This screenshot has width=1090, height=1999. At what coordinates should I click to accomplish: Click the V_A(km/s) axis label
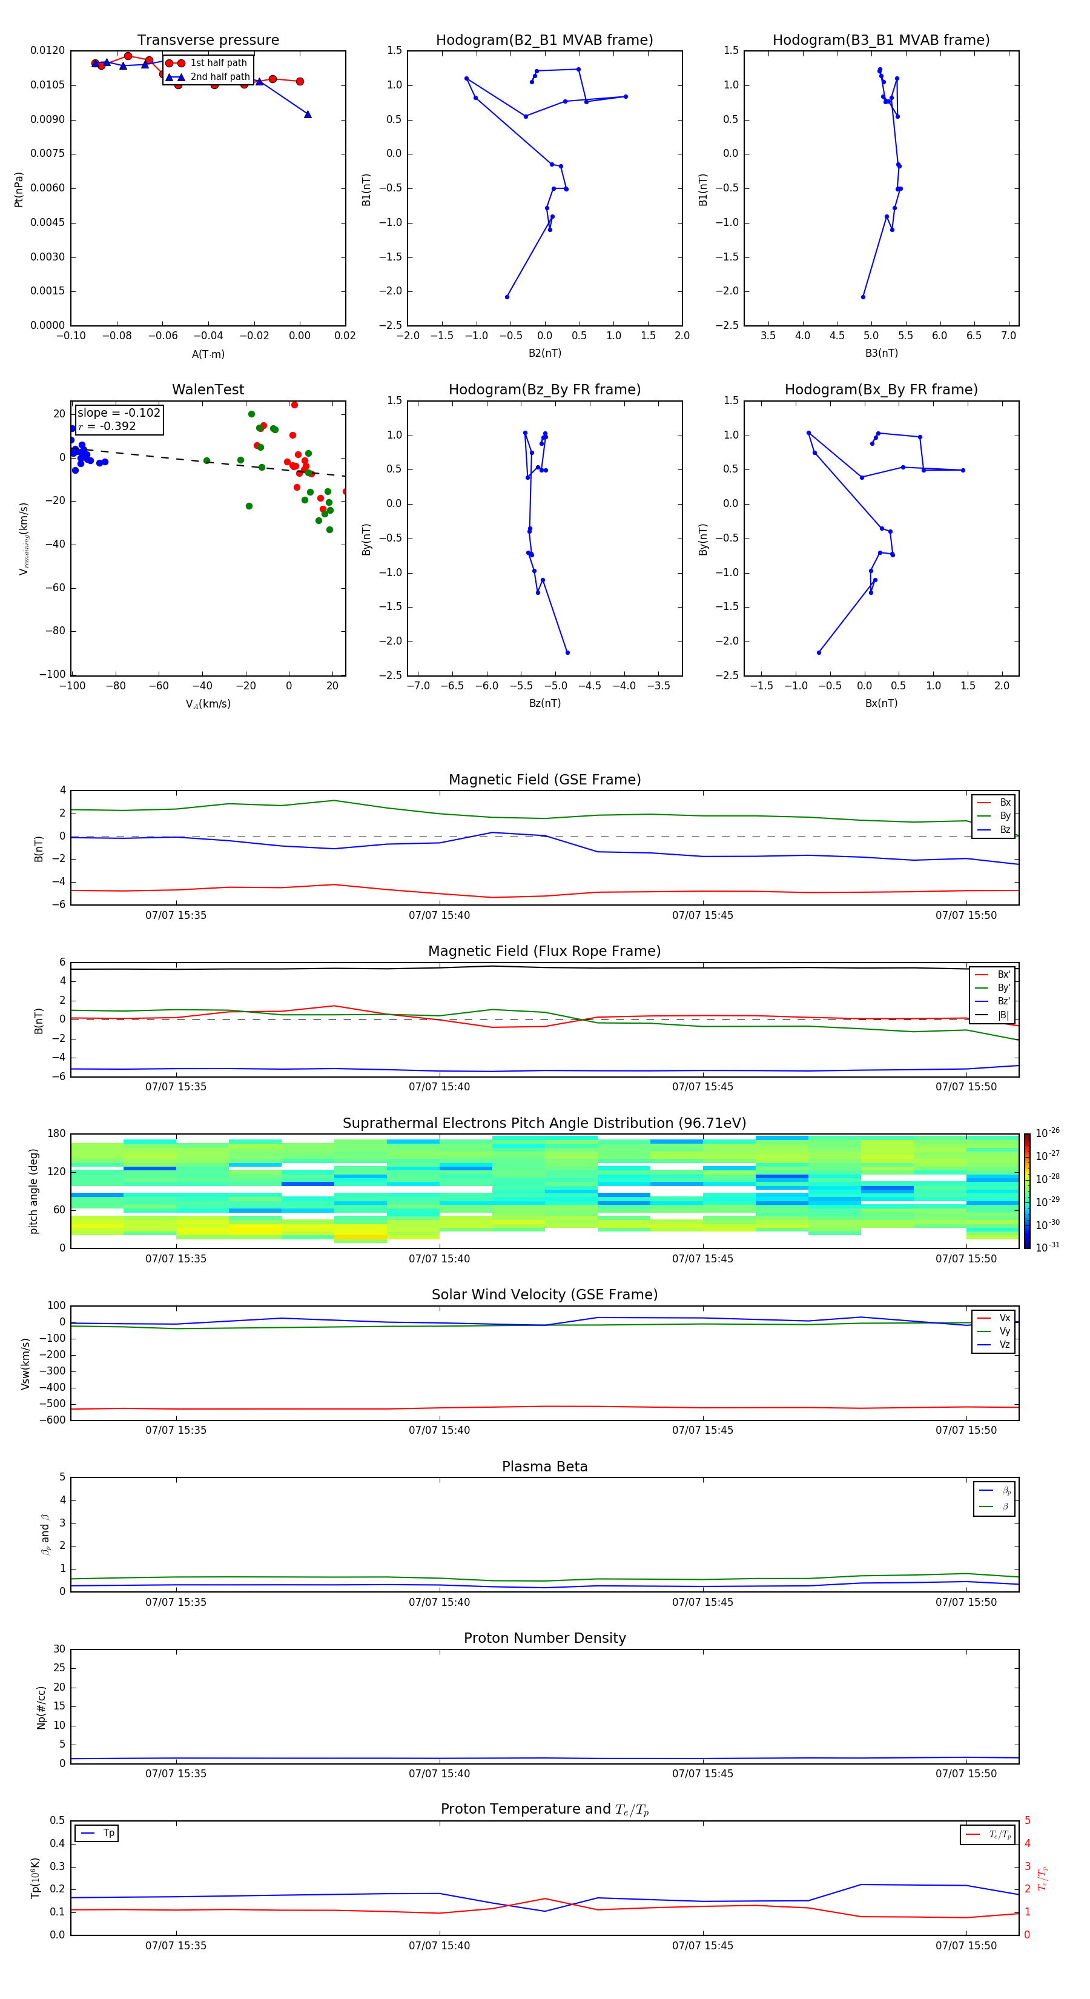pyautogui.click(x=208, y=704)
